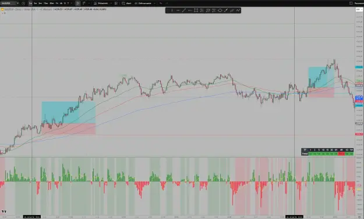Open the indicator templates grid icon
Screen dimensions: 364x219
pos(116,3)
